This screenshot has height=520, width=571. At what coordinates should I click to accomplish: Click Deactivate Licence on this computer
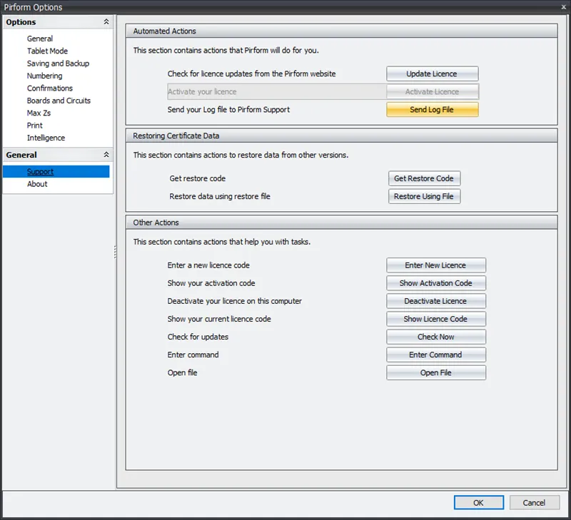436,300
